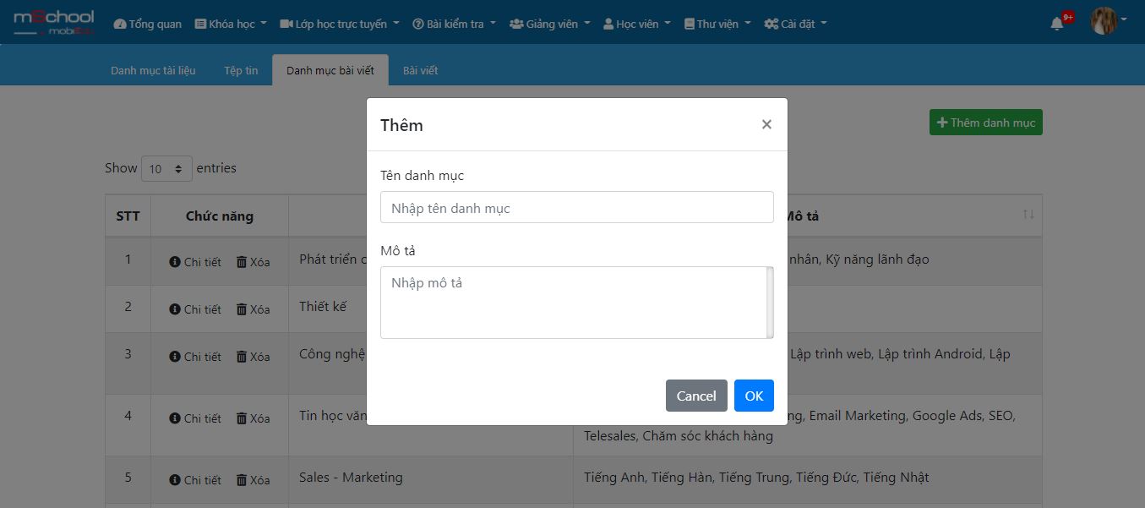The width and height of the screenshot is (1145, 508).
Task: Close the Thêm dialog with X
Action: point(766,124)
